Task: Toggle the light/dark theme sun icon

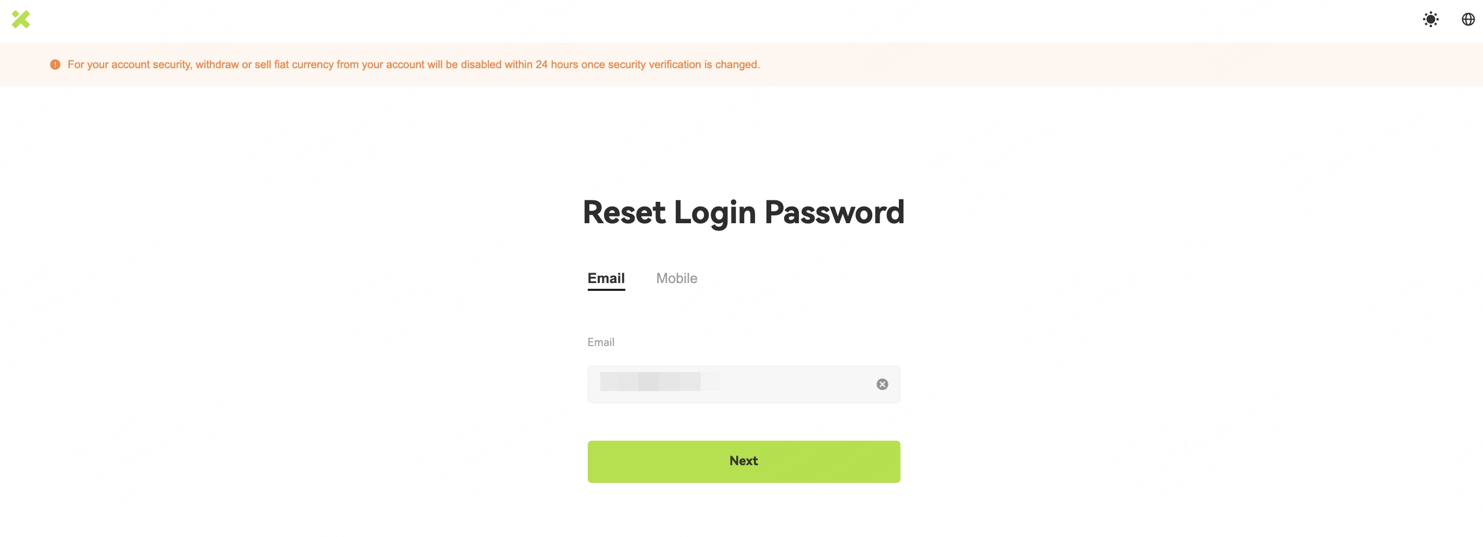Action: 1430,20
